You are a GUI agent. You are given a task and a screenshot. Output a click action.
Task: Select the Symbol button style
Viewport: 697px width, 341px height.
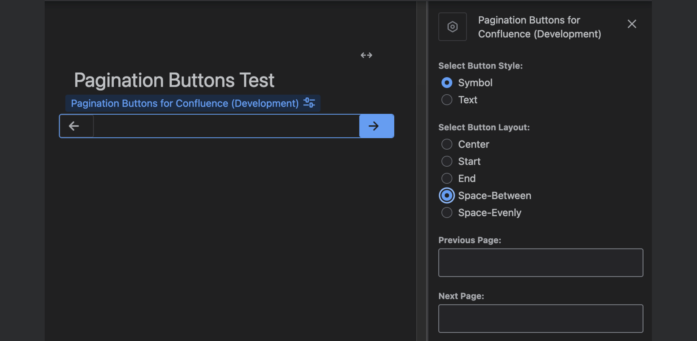[x=447, y=83]
